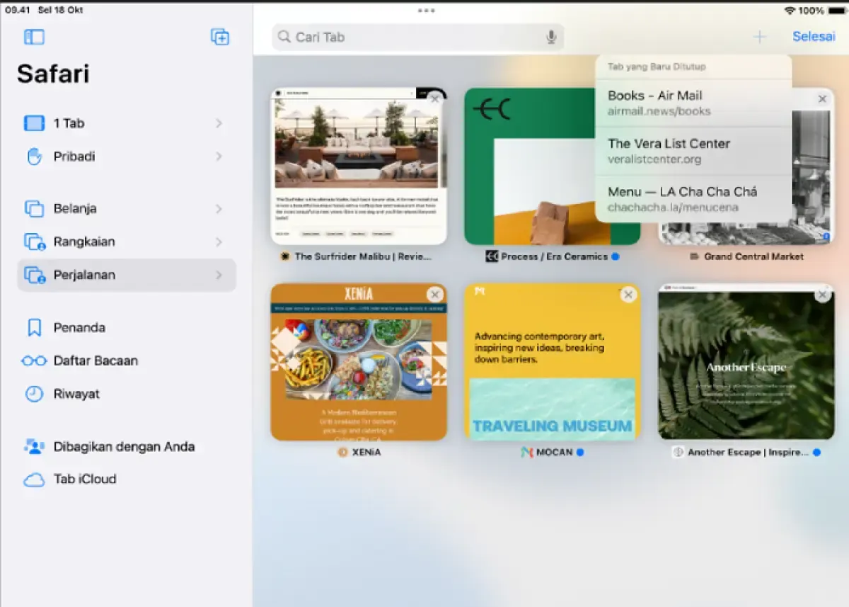
Task: Click the 1 Tab icon
Action: (34, 123)
